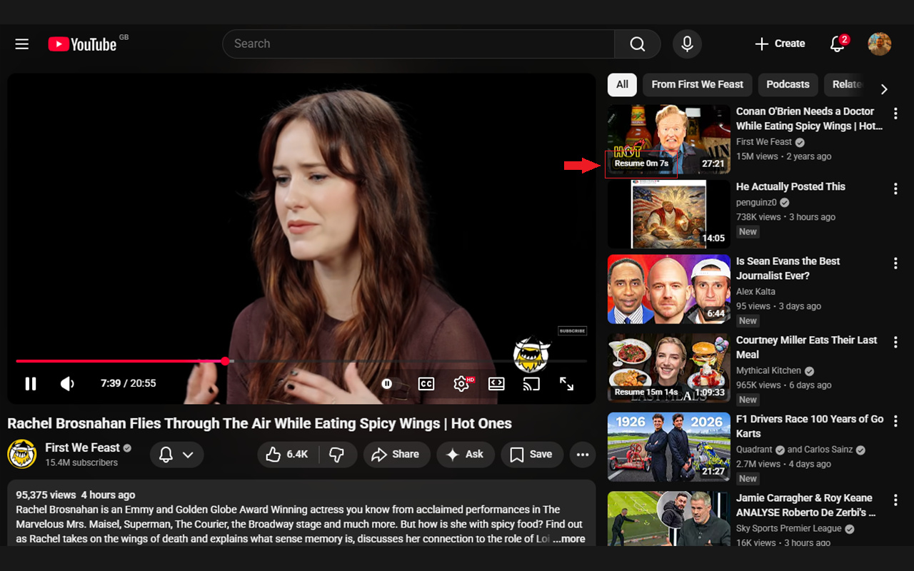Mute the video volume
Screen dimensions: 914x571
[68, 384]
